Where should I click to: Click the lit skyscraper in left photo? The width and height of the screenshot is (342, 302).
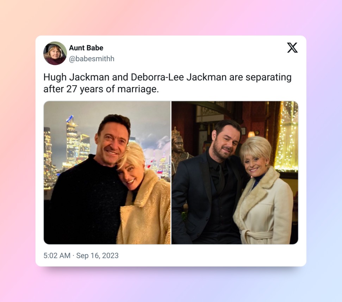coord(73,142)
